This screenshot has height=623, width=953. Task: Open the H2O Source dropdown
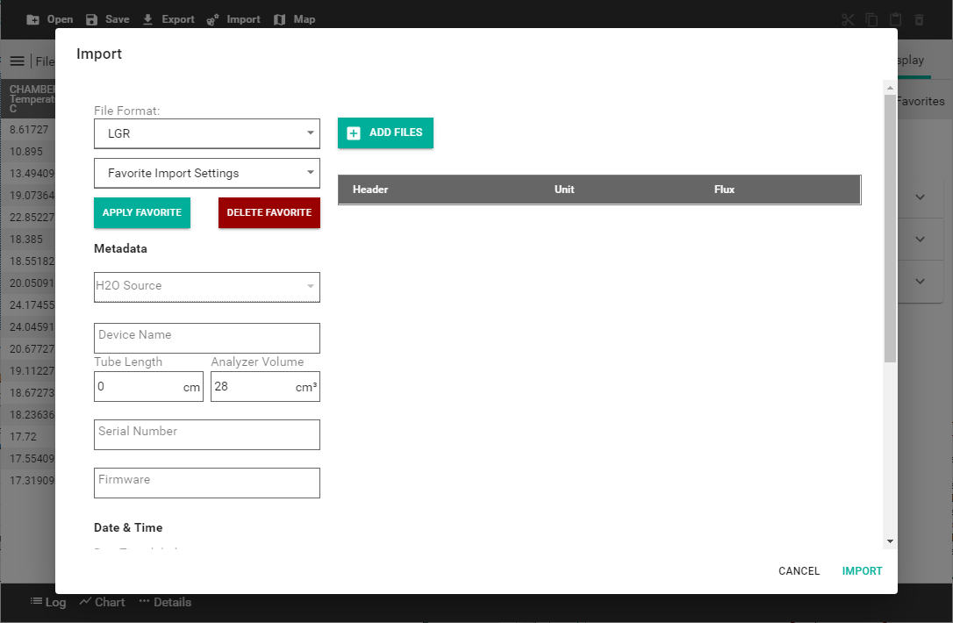[x=206, y=287]
